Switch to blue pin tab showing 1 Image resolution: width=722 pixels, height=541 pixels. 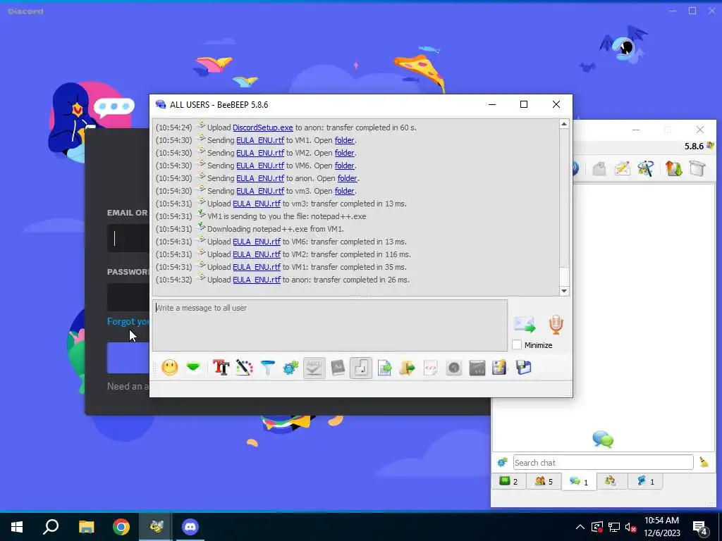coord(646,481)
